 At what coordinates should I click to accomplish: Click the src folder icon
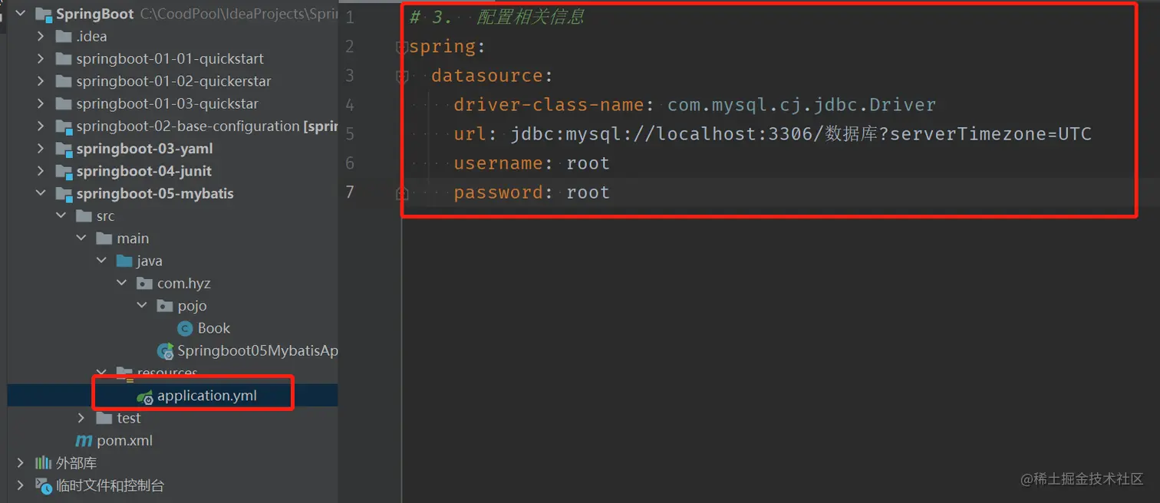[x=84, y=216]
